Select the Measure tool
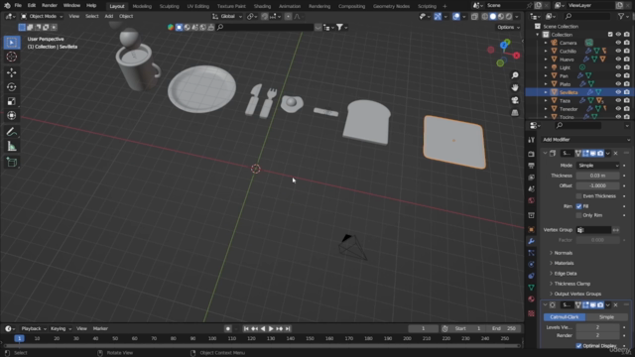This screenshot has width=635, height=357. click(11, 147)
